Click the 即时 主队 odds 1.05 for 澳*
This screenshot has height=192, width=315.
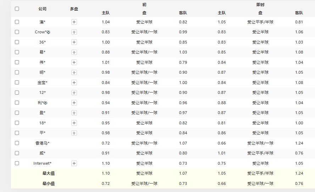[x=221, y=22]
